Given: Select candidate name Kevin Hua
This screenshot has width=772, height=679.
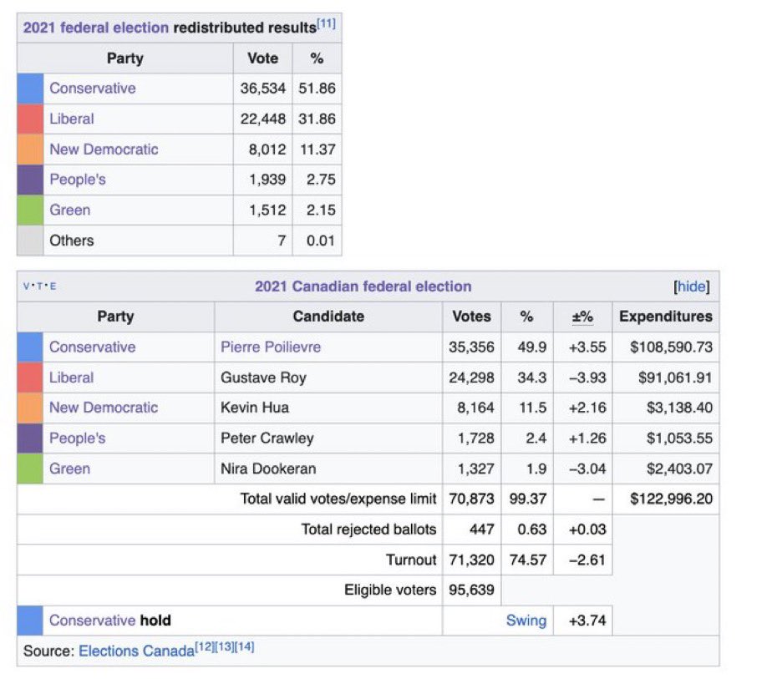Looking at the screenshot, I should coord(255,408).
